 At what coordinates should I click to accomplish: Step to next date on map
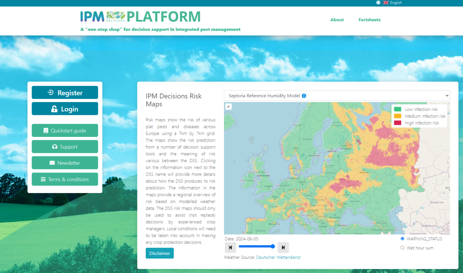(x=283, y=247)
